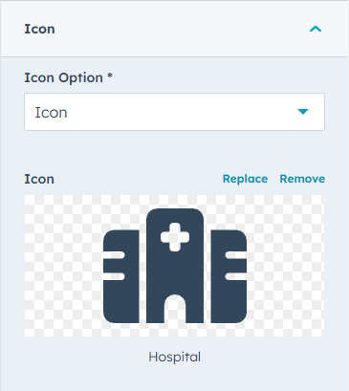Click the Replace link
The width and height of the screenshot is (349, 391).
click(x=245, y=179)
